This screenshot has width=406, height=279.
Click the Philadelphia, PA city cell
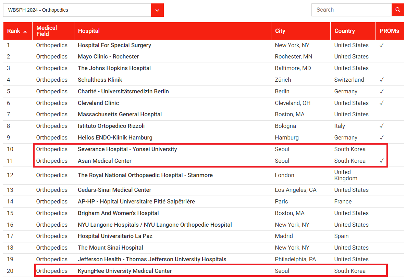(x=295, y=260)
